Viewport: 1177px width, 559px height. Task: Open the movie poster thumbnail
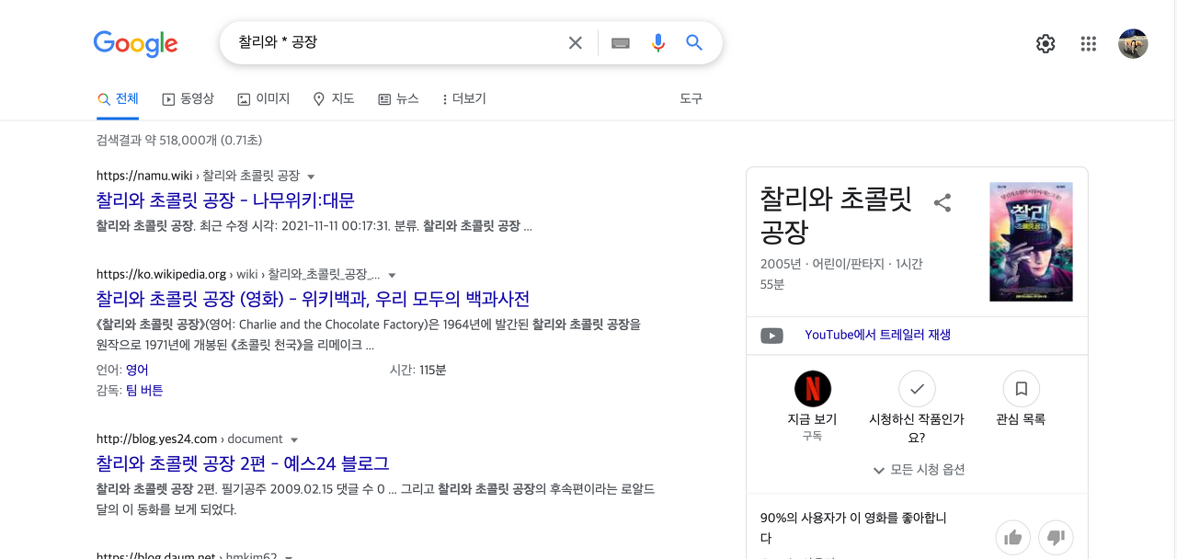click(x=1031, y=242)
